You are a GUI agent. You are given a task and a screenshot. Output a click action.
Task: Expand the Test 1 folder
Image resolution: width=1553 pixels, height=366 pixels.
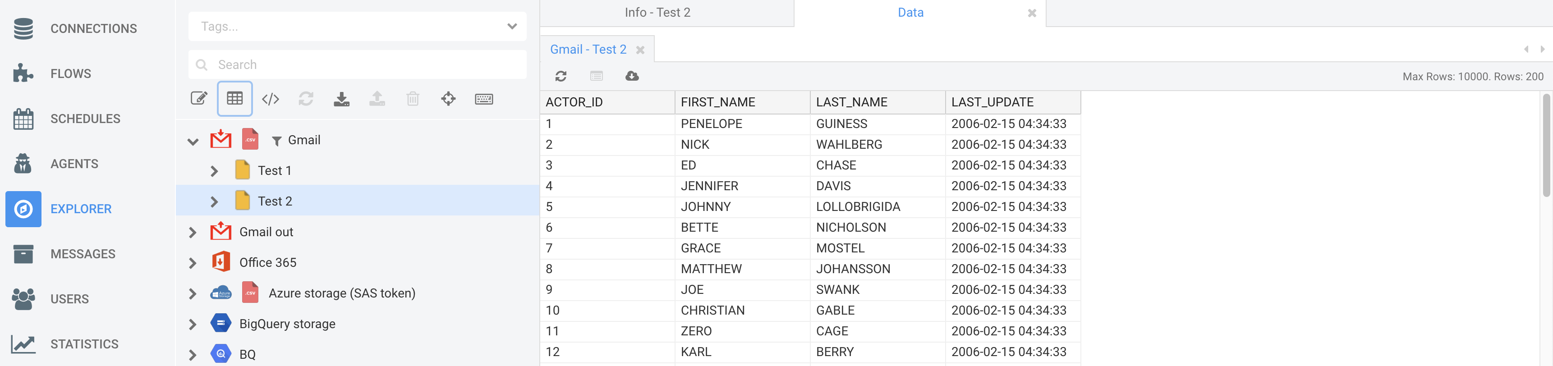[214, 171]
